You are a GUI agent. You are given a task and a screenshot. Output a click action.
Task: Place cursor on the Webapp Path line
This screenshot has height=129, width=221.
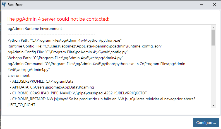tap(65, 58)
